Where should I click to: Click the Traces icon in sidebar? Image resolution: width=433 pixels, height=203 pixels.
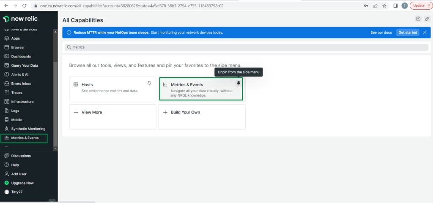7,92
